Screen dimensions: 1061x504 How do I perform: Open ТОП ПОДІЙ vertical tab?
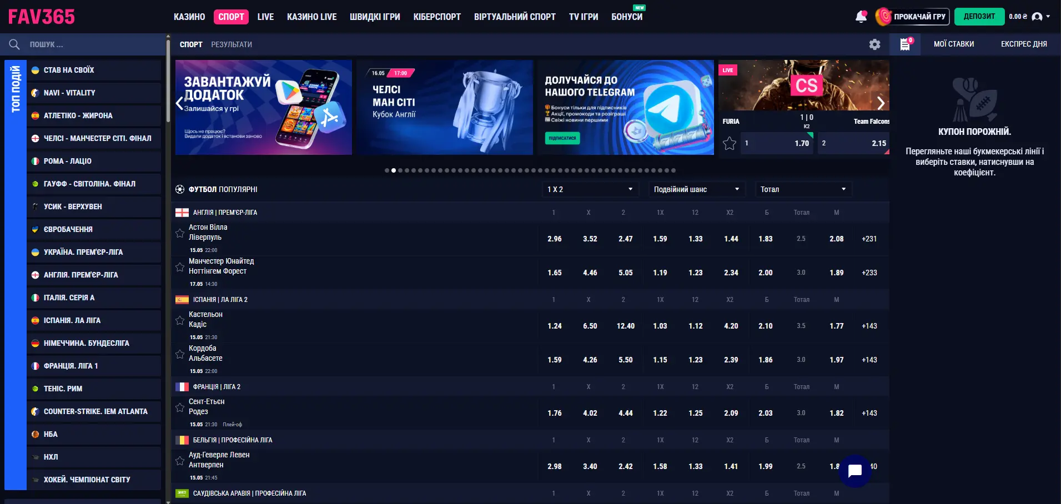(16, 275)
